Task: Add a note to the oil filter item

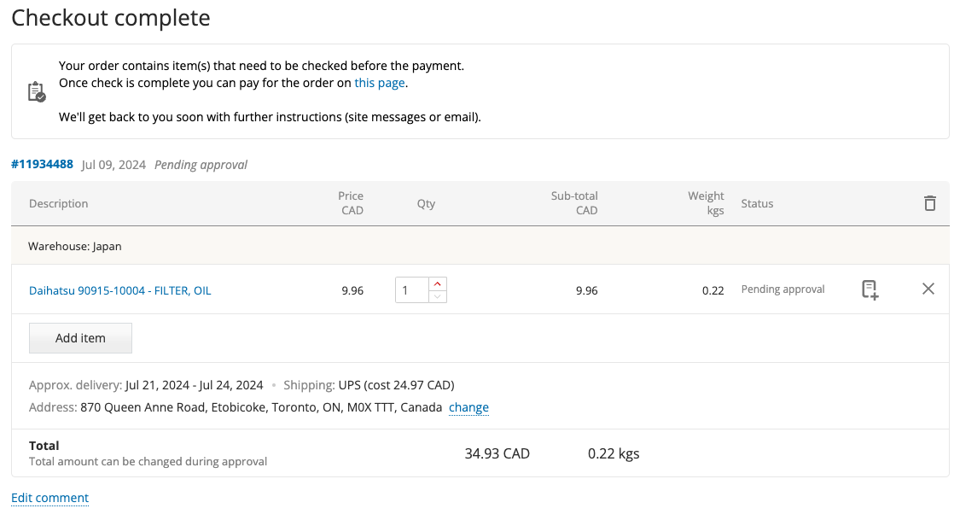Action: [869, 289]
